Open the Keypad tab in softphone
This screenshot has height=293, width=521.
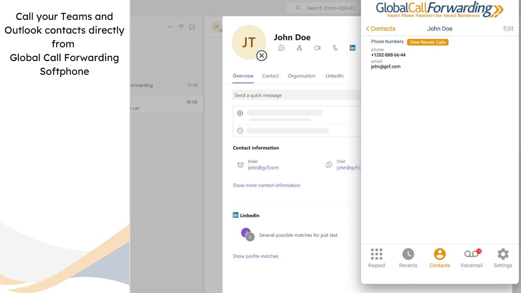[x=376, y=258]
